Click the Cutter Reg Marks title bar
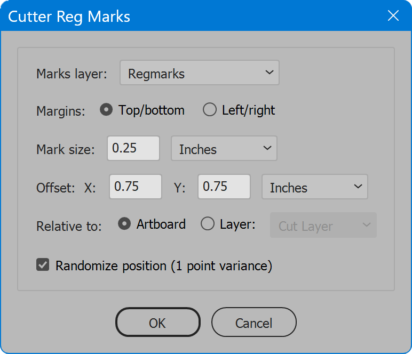 point(187,15)
